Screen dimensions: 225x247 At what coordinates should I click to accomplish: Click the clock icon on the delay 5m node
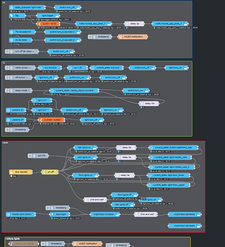(x=142, y=104)
